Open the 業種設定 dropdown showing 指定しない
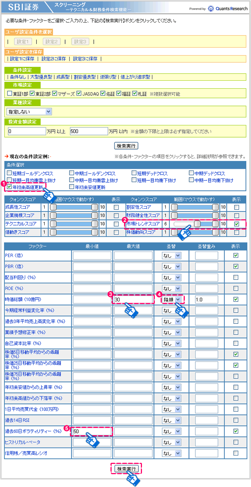The height and width of the screenshot is (487, 251). pyautogui.click(x=29, y=111)
